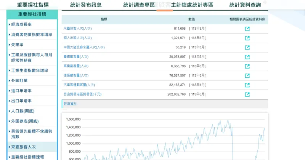
Task: Open the 重要經社指標 top navigation item
Action: 33,5
